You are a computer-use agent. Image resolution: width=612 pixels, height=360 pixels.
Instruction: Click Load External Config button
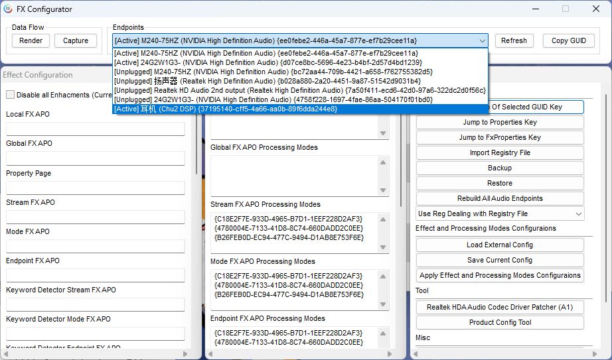coord(500,245)
